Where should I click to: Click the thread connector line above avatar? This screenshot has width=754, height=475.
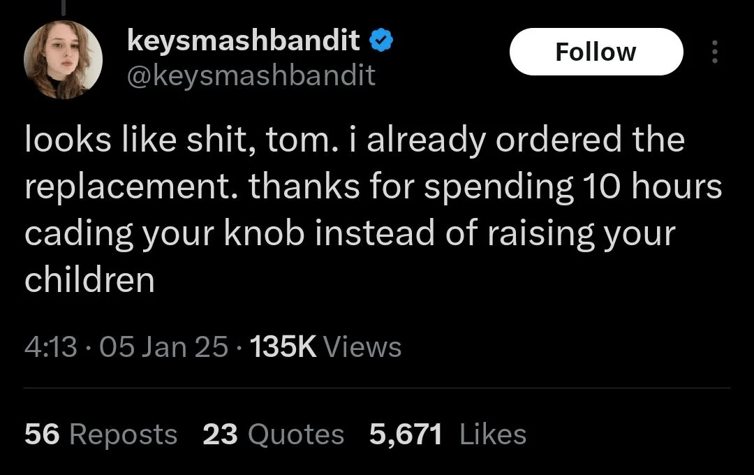click(x=63, y=6)
